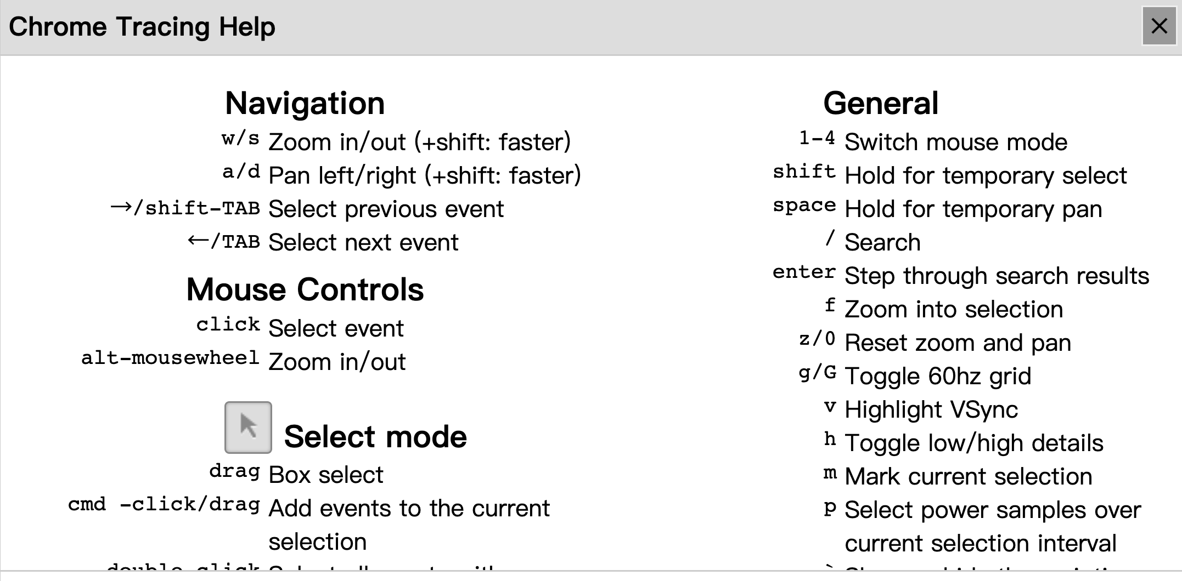The height and width of the screenshot is (581, 1182).
Task: Click the 'Hold for temporary pan' text
Action: pos(973,209)
